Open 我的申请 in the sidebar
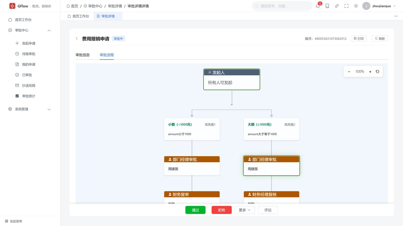This screenshot has width=403, height=226. pyautogui.click(x=30, y=64)
